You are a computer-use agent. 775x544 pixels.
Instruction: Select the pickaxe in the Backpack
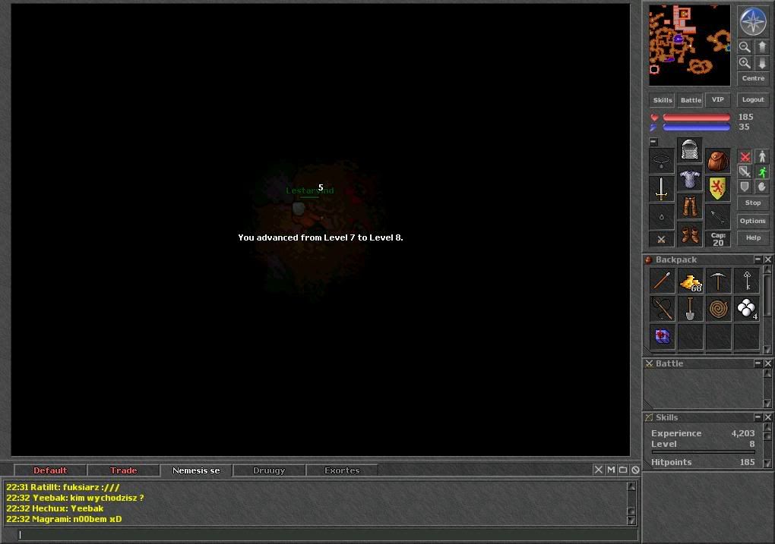(x=718, y=281)
